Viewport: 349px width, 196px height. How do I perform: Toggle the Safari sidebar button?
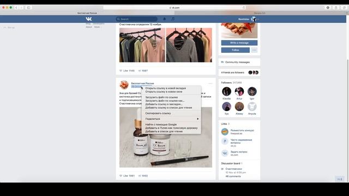[x=29, y=8]
